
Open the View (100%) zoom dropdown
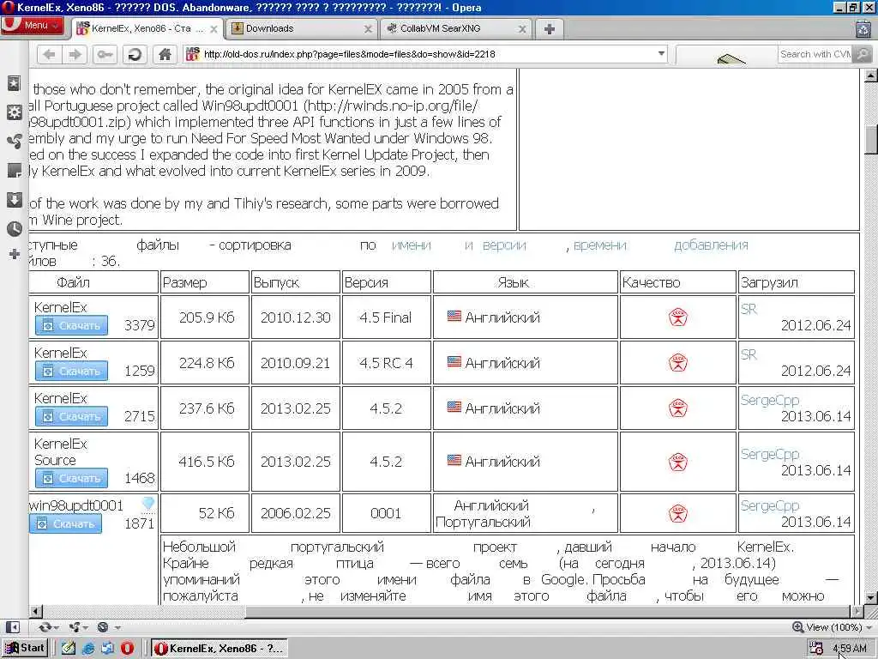(832, 627)
